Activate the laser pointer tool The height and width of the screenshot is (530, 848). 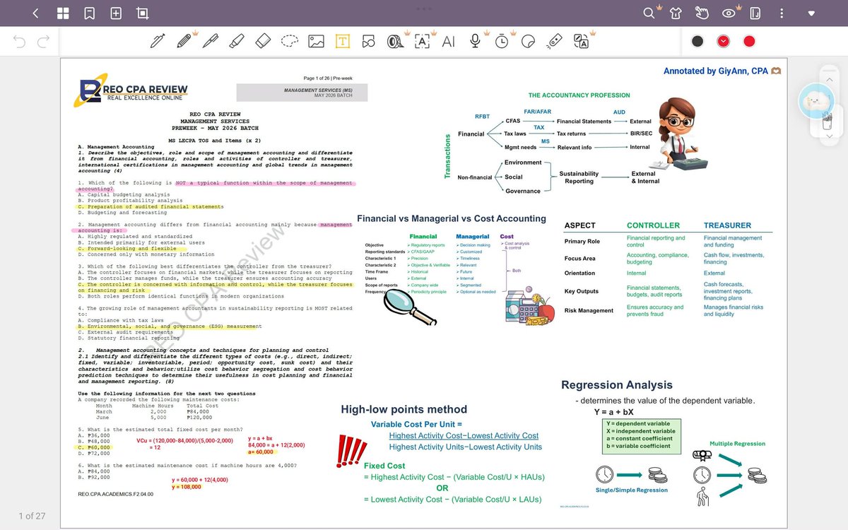tap(555, 41)
